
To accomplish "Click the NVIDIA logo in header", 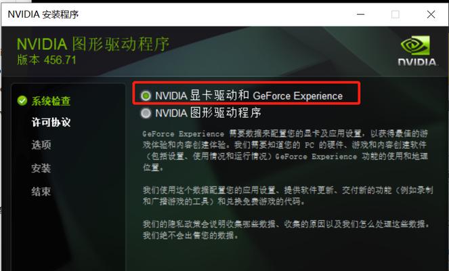I will tap(417, 51).
